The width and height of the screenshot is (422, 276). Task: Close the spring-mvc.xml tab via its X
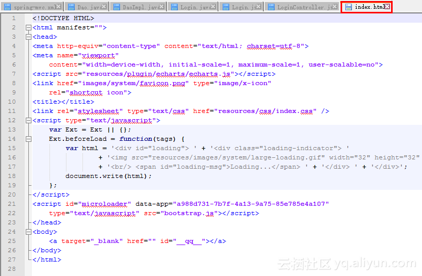(x=59, y=7)
